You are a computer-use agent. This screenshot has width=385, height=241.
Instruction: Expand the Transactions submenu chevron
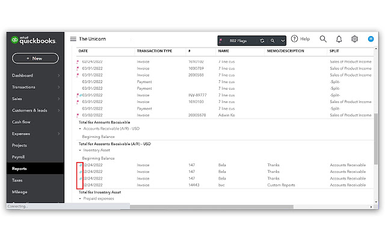coord(59,87)
